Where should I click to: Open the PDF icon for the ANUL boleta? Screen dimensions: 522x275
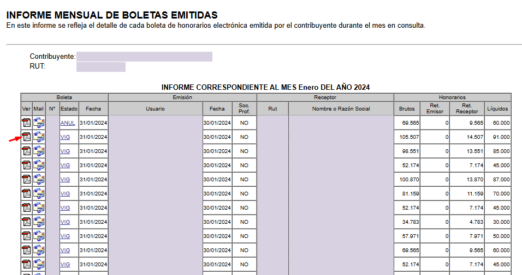coord(26,123)
